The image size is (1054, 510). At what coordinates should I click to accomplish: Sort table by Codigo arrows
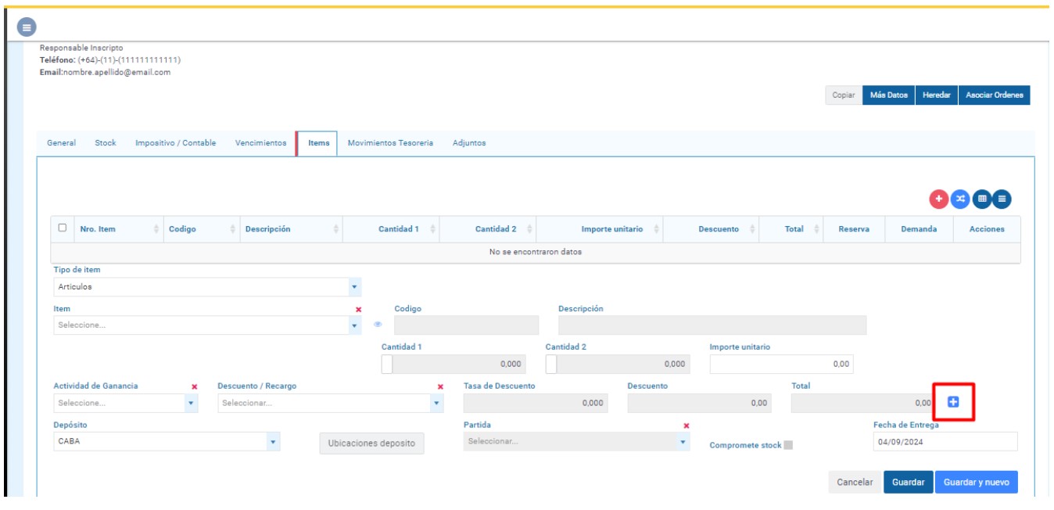coord(233,229)
